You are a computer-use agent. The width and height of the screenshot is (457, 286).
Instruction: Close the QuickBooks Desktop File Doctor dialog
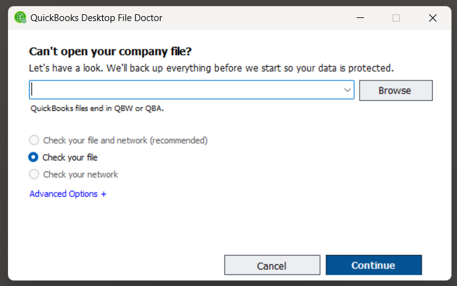coord(433,18)
